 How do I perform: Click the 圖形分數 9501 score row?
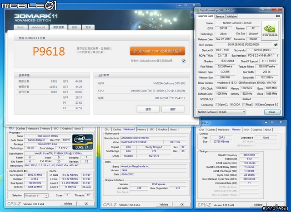coord(38,82)
